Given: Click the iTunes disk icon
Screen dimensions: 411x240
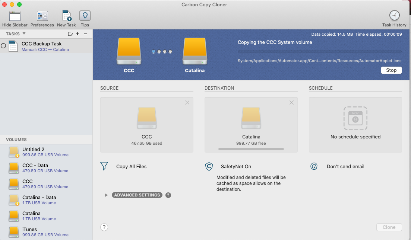Looking at the screenshot, I should point(14,232).
